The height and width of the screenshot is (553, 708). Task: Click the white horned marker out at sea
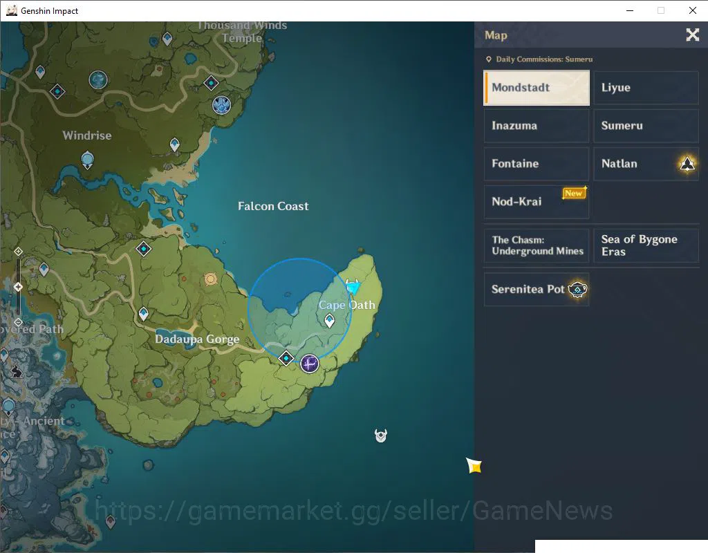pos(381,435)
